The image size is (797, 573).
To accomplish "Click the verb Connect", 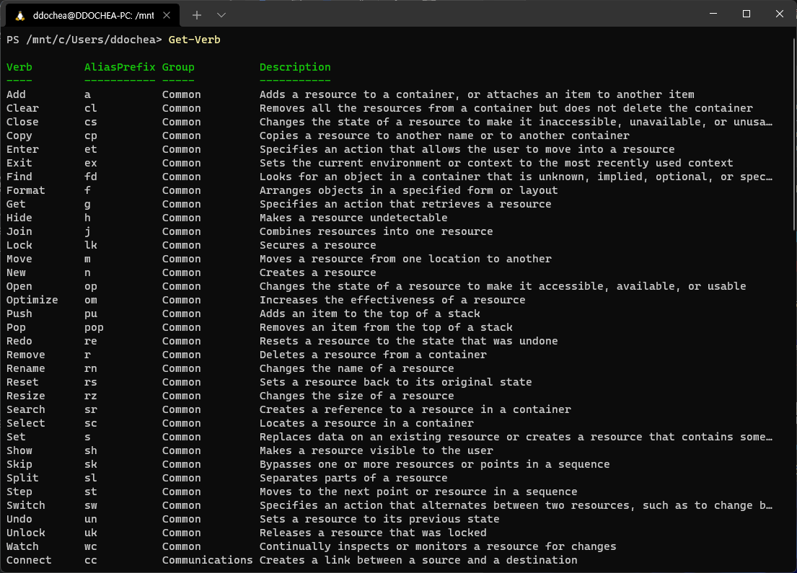I will (29, 561).
